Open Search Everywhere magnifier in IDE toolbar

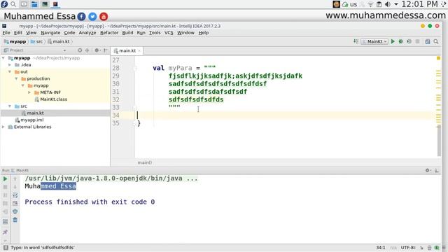435,41
